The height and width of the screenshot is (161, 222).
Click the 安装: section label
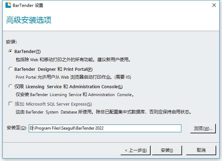pyautogui.click(x=11, y=42)
